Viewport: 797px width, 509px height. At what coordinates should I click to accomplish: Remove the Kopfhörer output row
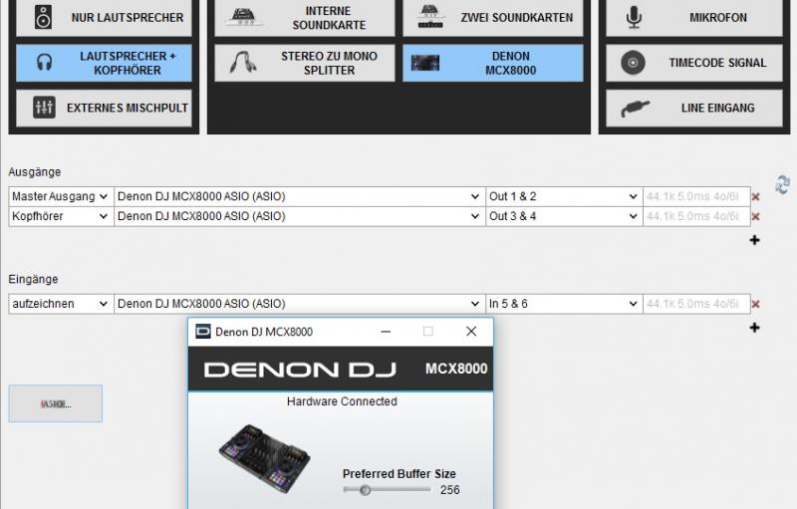tap(756, 217)
